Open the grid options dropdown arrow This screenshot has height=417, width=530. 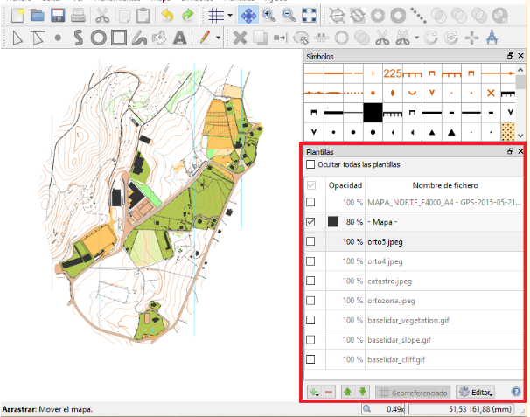(x=229, y=16)
